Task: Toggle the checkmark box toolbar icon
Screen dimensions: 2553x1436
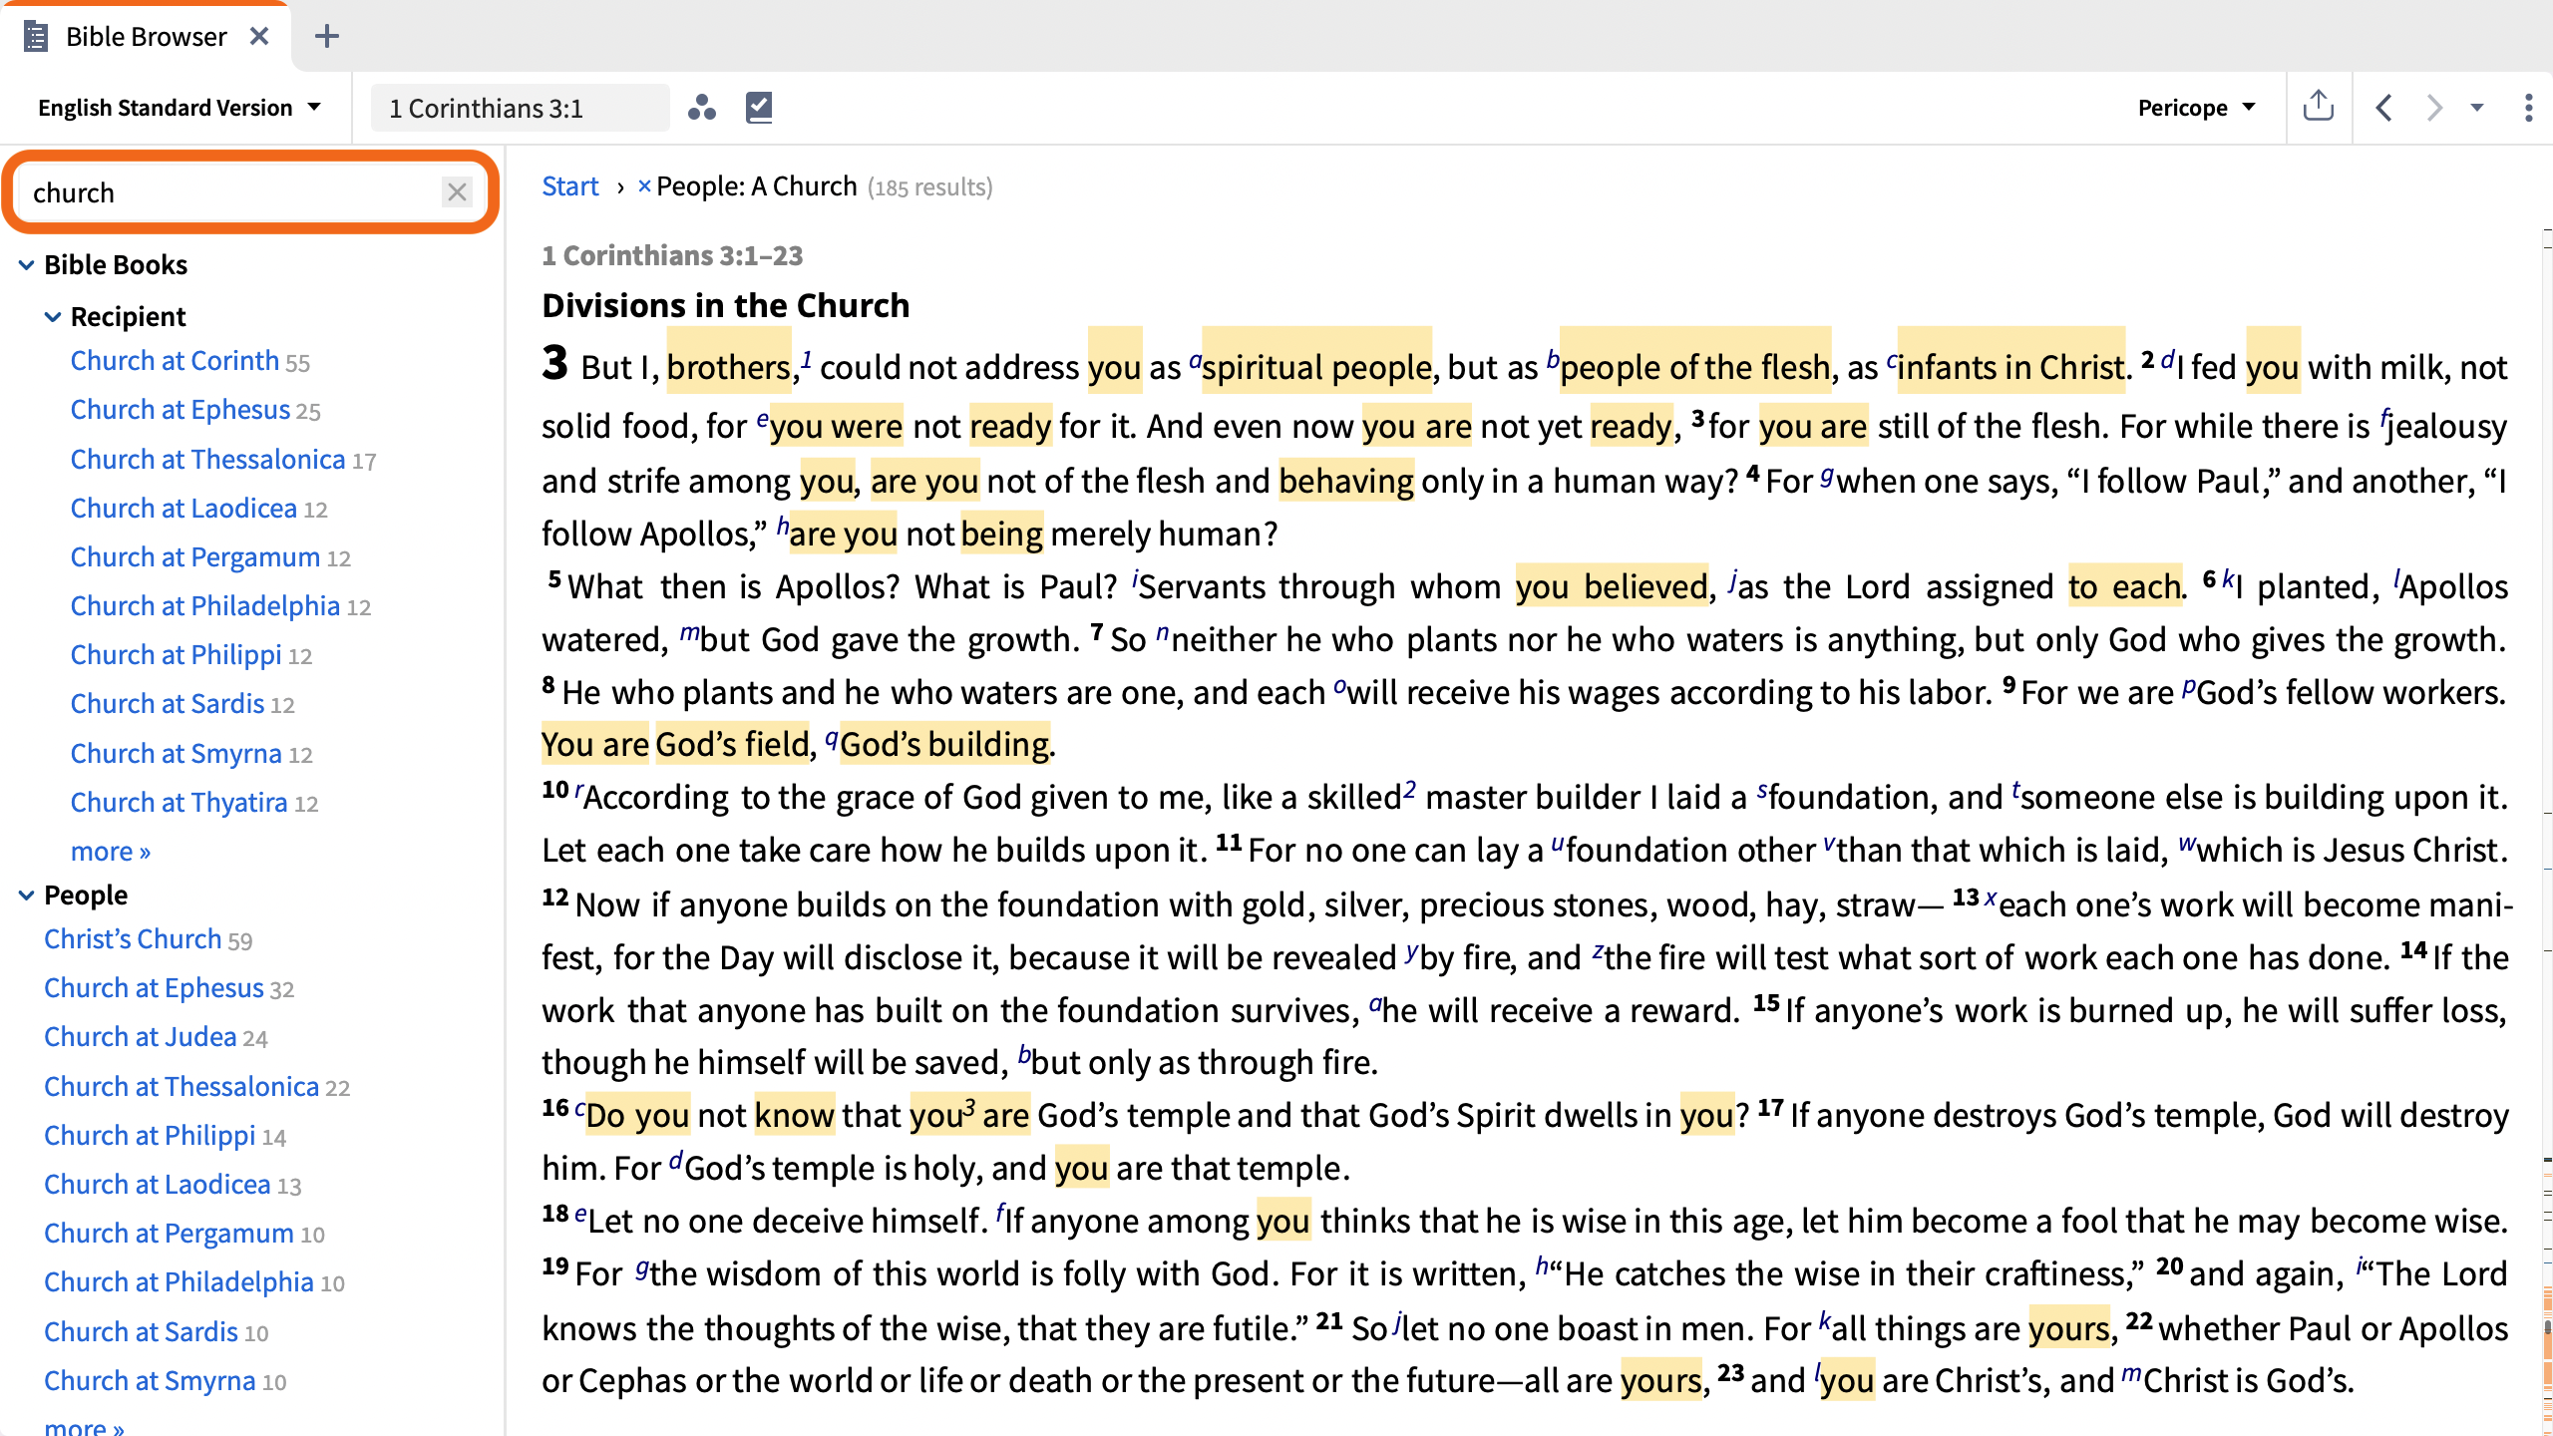Action: click(x=759, y=108)
